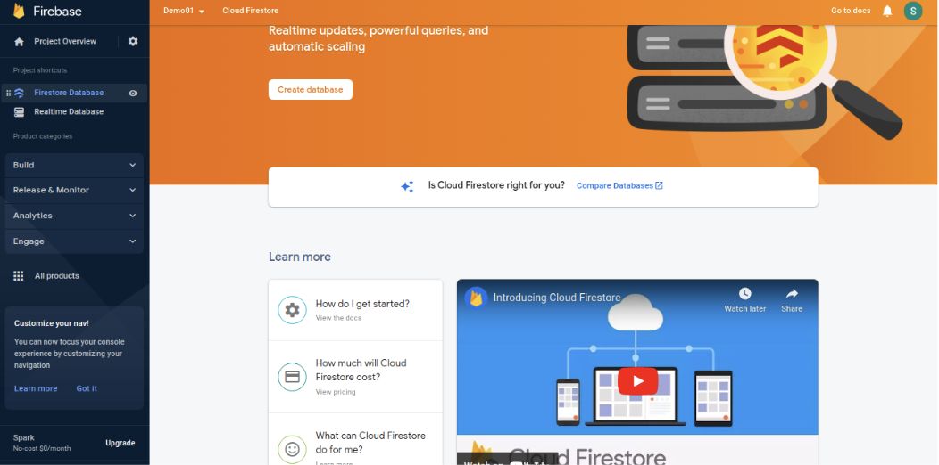Viewport: 939px width, 465px height.
Task: Expand the Analytics category
Action: [x=74, y=216]
